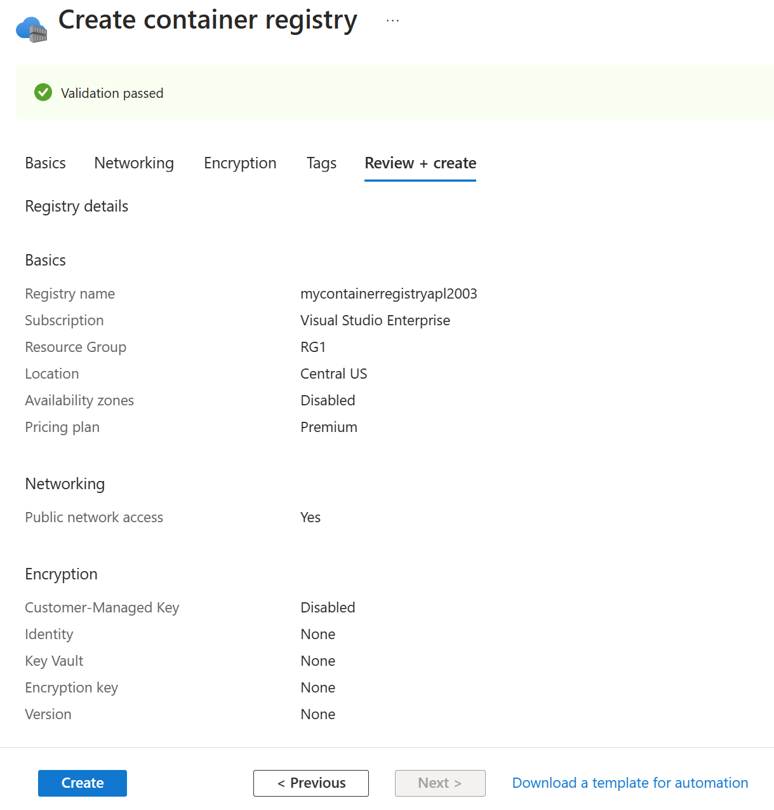Select the registry name mycontainerregistryapl2003
Image resolution: width=774 pixels, height=810 pixels.
click(x=389, y=294)
